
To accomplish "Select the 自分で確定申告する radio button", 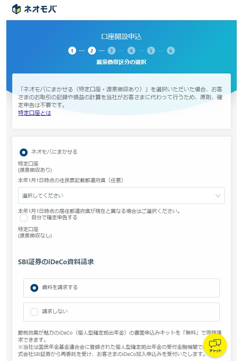I will [x=24, y=218].
